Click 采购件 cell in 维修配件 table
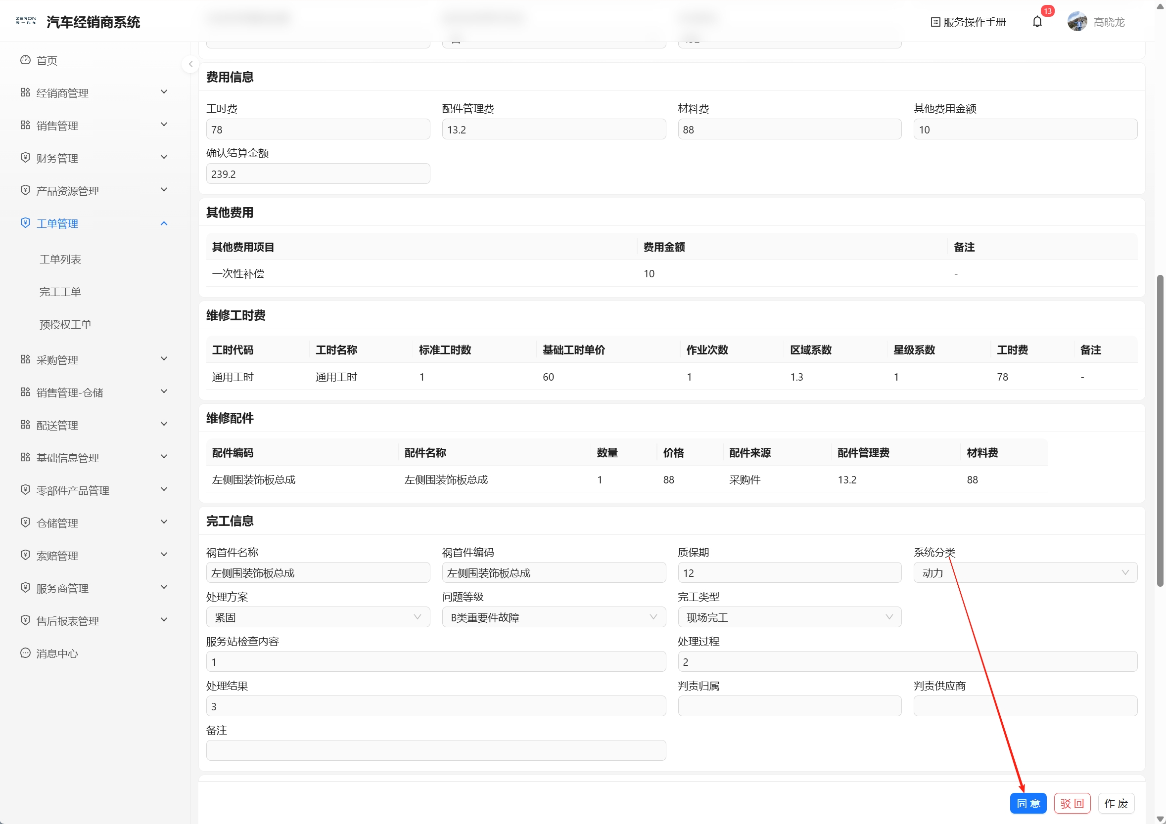1166x824 pixels. point(745,479)
